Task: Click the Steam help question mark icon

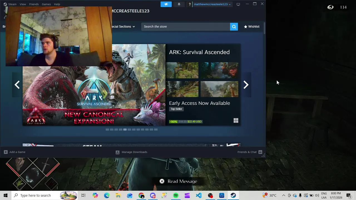Action: tap(189, 4)
